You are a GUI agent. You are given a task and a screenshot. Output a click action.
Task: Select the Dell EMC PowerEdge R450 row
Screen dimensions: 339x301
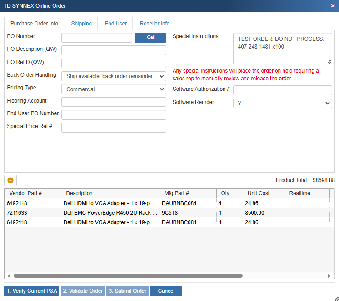110,212
